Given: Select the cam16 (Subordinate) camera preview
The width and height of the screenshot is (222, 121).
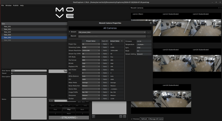Looking at the screenshot, I should [x=206, y=63].
